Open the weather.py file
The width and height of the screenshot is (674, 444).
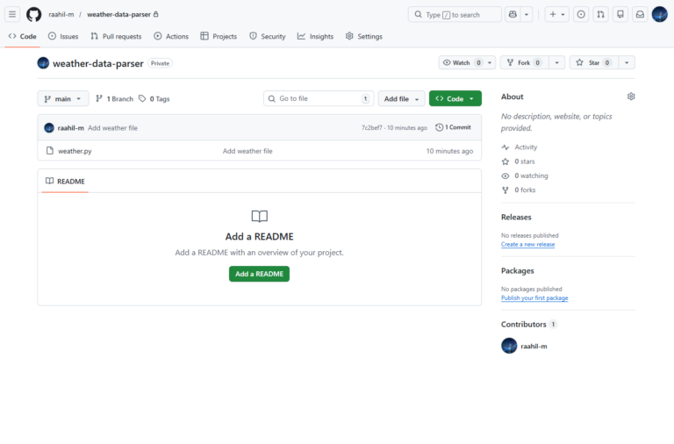(75, 151)
